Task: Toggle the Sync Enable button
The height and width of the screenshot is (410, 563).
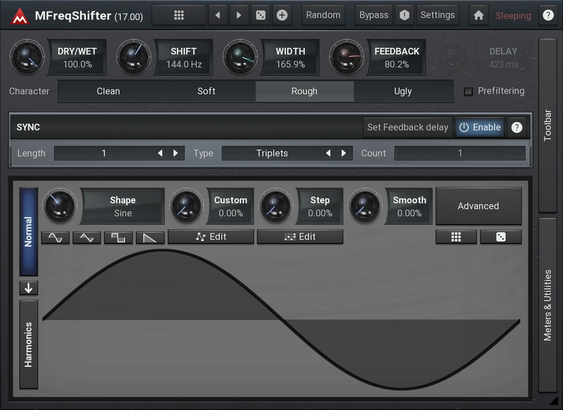Action: (480, 127)
